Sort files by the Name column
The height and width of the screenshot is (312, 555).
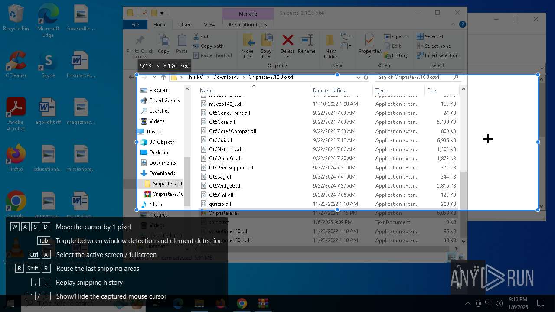point(254,90)
